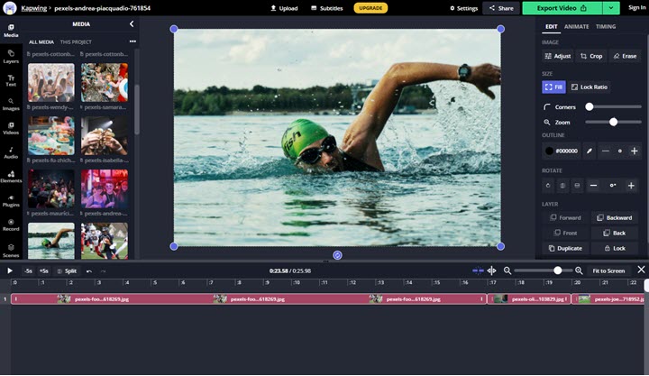Screen dimensions: 649x376
Task: Click the swimmer thumbnail in media library
Action: pyautogui.click(x=50, y=240)
